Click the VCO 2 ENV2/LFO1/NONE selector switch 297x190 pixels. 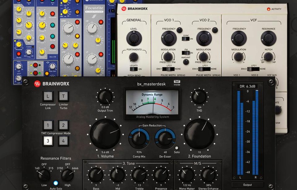(204, 69)
